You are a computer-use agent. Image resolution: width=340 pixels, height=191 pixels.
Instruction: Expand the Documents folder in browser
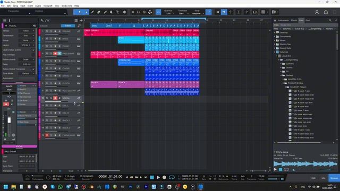pyautogui.click(x=275, y=37)
